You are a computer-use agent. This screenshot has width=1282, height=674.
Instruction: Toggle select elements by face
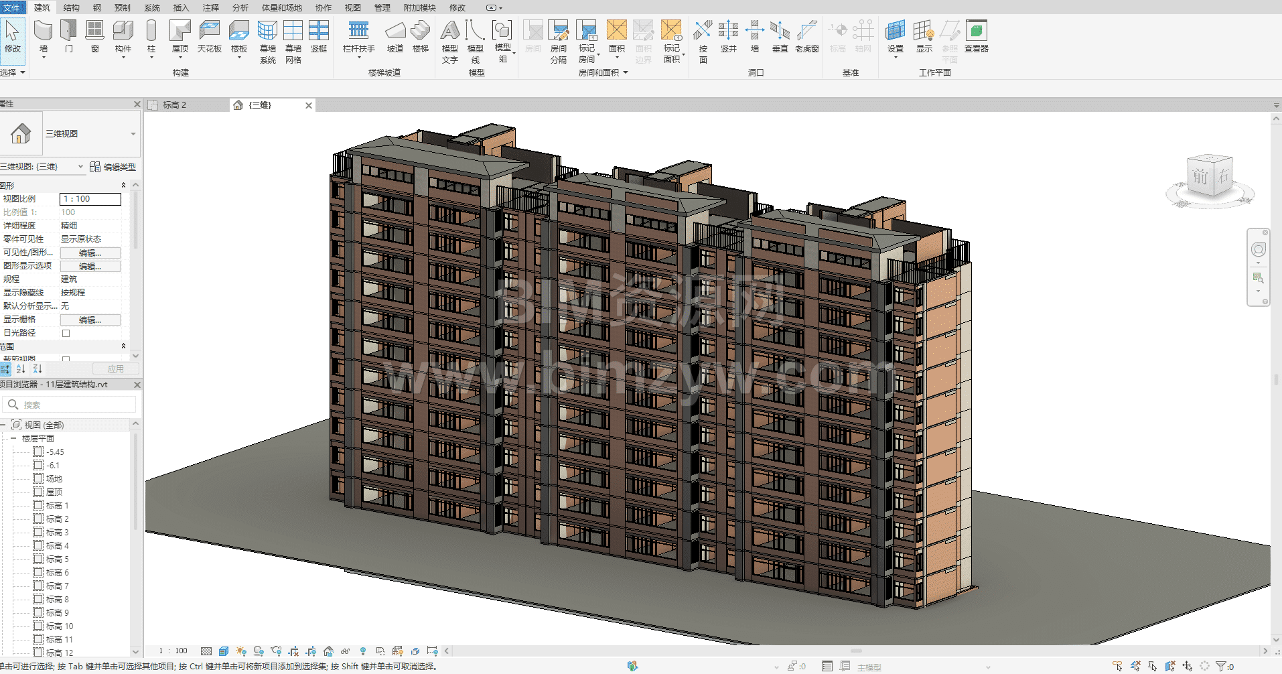click(x=1169, y=667)
